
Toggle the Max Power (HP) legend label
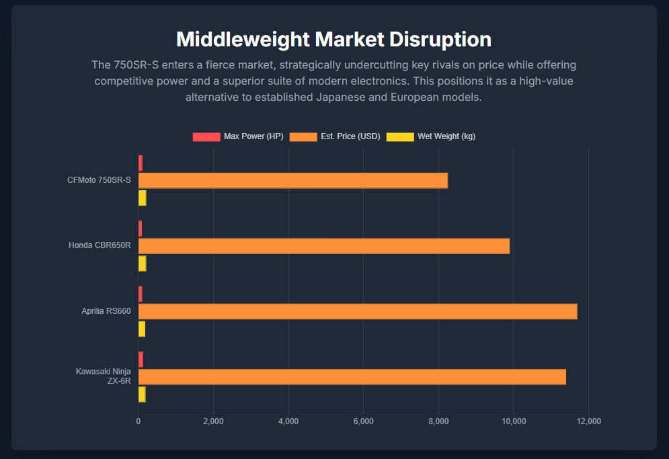253,136
